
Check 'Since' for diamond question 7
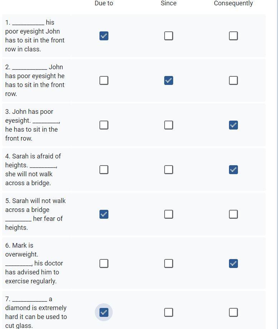click(169, 312)
